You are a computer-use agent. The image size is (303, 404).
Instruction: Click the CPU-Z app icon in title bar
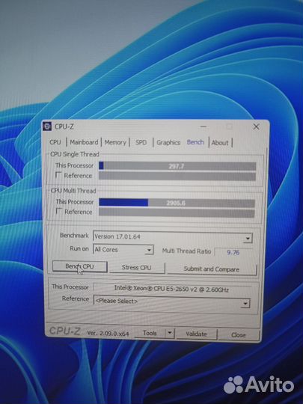click(x=47, y=126)
